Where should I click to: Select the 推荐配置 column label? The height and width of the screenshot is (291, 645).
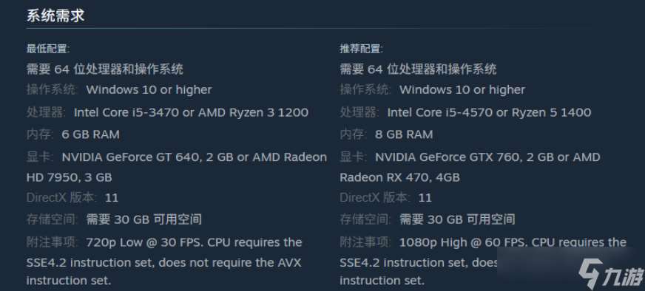click(361, 49)
